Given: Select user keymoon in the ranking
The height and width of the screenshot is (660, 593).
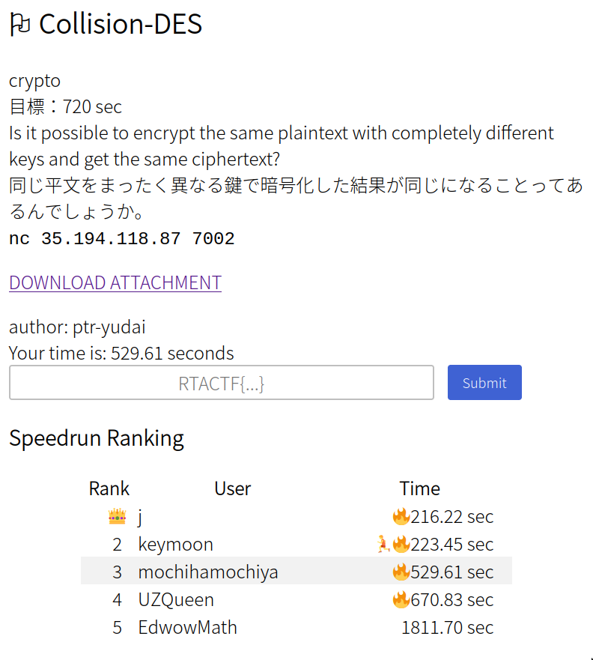Looking at the screenshot, I should pyautogui.click(x=176, y=545).
